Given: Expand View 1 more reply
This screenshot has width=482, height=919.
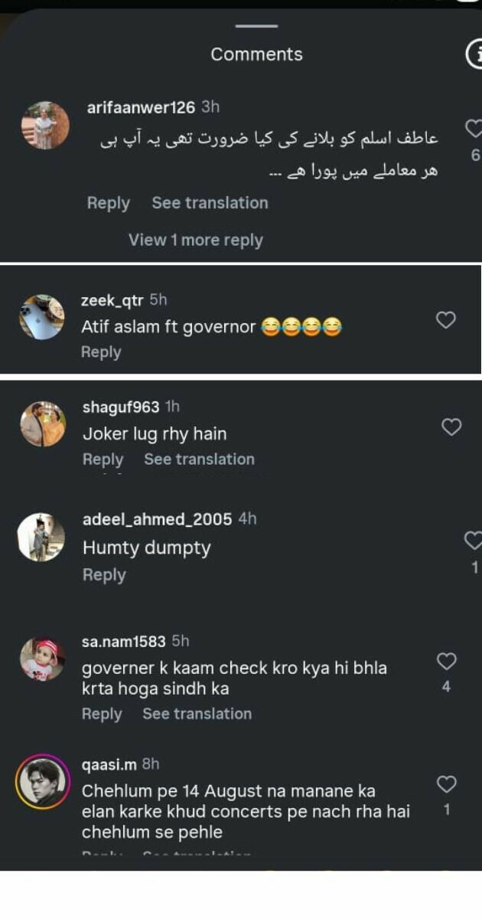Looking at the screenshot, I should (195, 240).
